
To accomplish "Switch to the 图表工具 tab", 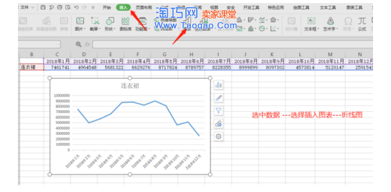I will click(x=355, y=8).
